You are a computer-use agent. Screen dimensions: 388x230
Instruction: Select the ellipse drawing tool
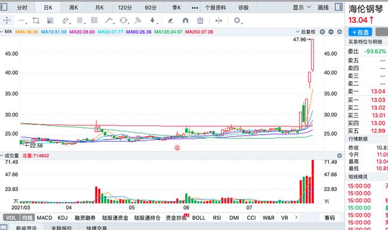pyautogui.click(x=124, y=20)
